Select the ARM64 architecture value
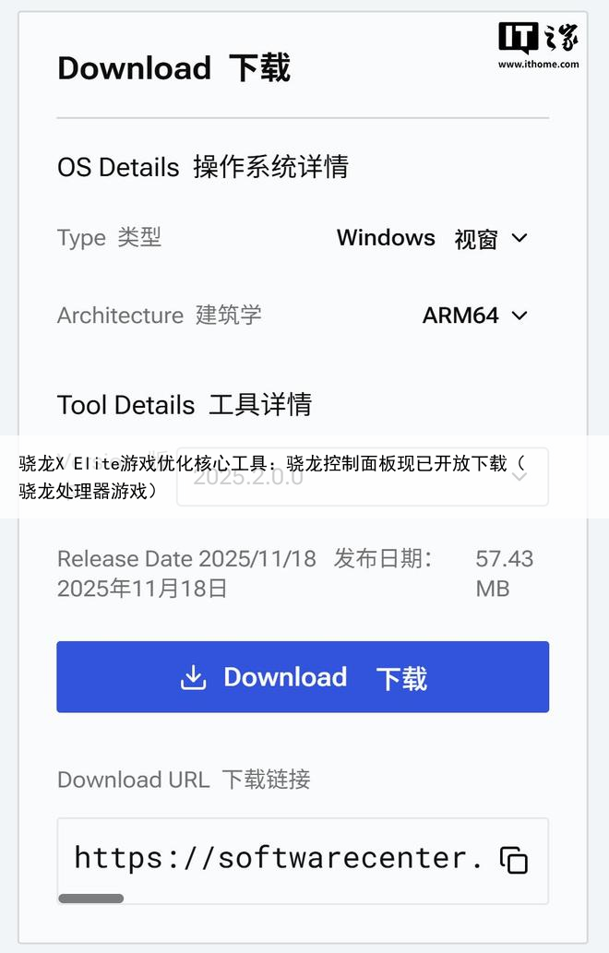Screen dimensions: 609x953 coord(460,316)
